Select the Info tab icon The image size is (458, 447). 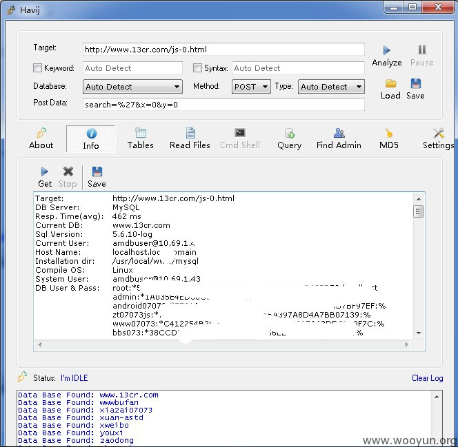pyautogui.click(x=92, y=134)
